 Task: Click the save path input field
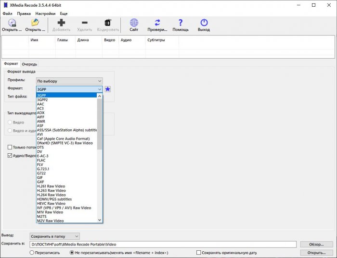163,244
